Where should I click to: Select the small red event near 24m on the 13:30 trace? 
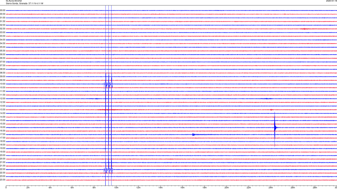click(271, 110)
